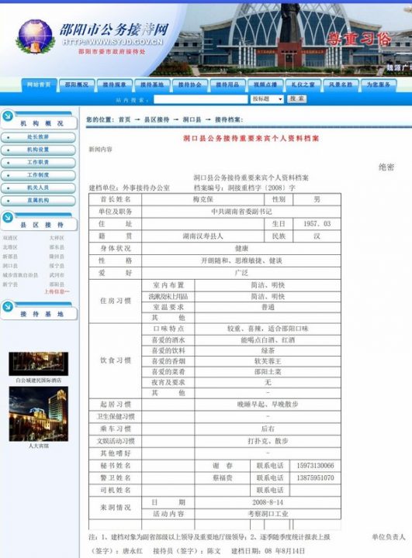This screenshot has height=558, width=412.
Task: Open the 为您服务 tab
Action: [x=379, y=84]
